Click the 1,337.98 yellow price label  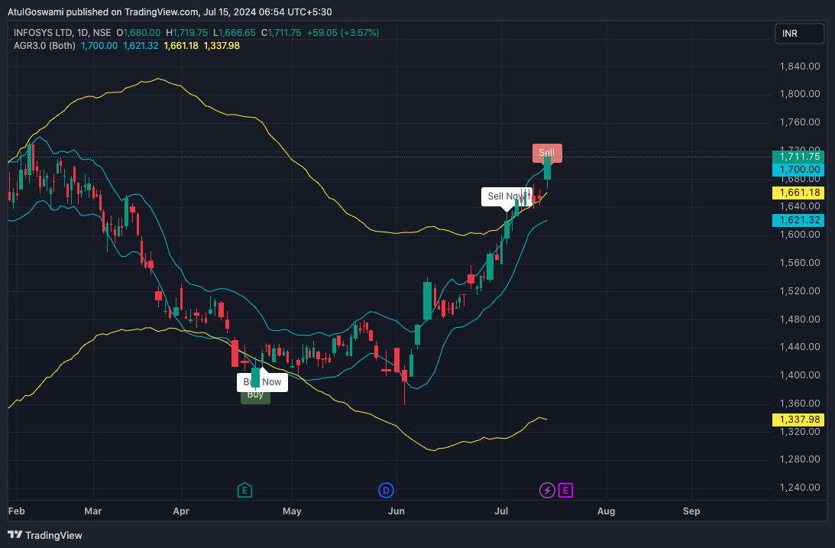coord(798,420)
